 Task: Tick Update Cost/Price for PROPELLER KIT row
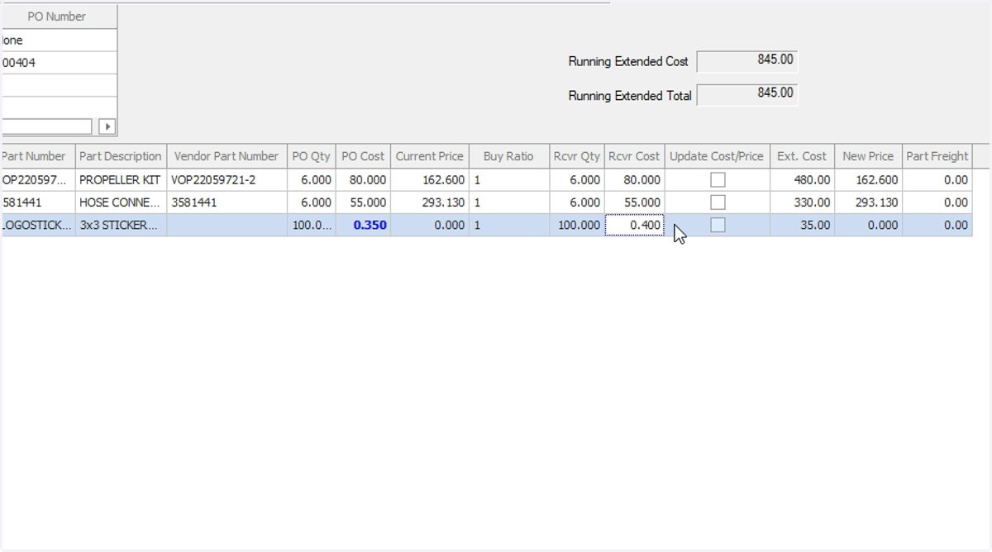coord(718,179)
